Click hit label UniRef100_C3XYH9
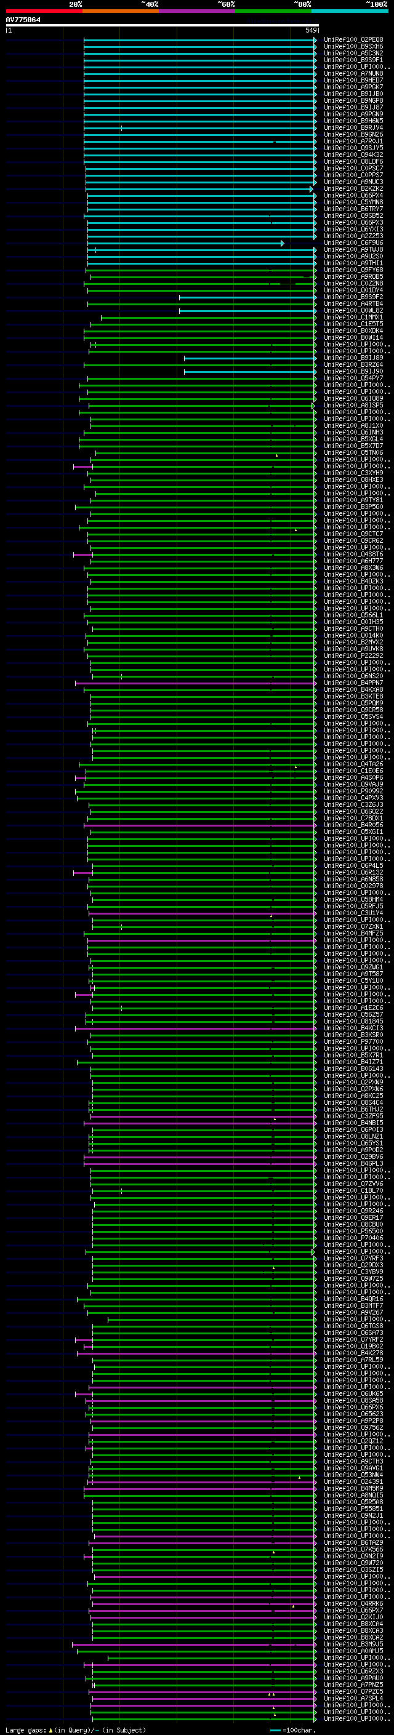The image size is (394, 1735). coord(353,473)
